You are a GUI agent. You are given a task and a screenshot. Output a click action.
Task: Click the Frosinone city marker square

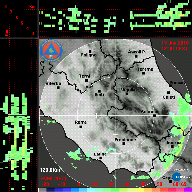pyautogui.click(x=124, y=144)
